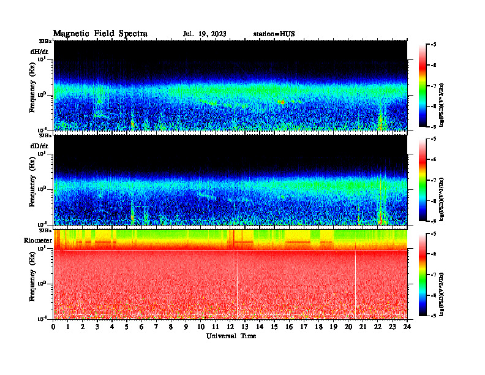Click the Riometer spectrogram plot

[x=230, y=274]
